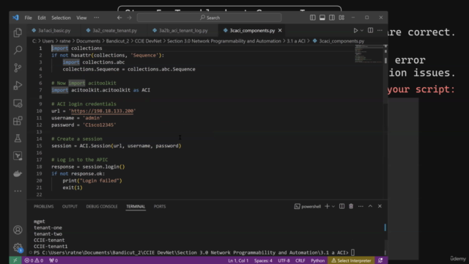This screenshot has height=264, width=469.
Task: Open the new terminal profile dropdown
Action: coord(333,206)
